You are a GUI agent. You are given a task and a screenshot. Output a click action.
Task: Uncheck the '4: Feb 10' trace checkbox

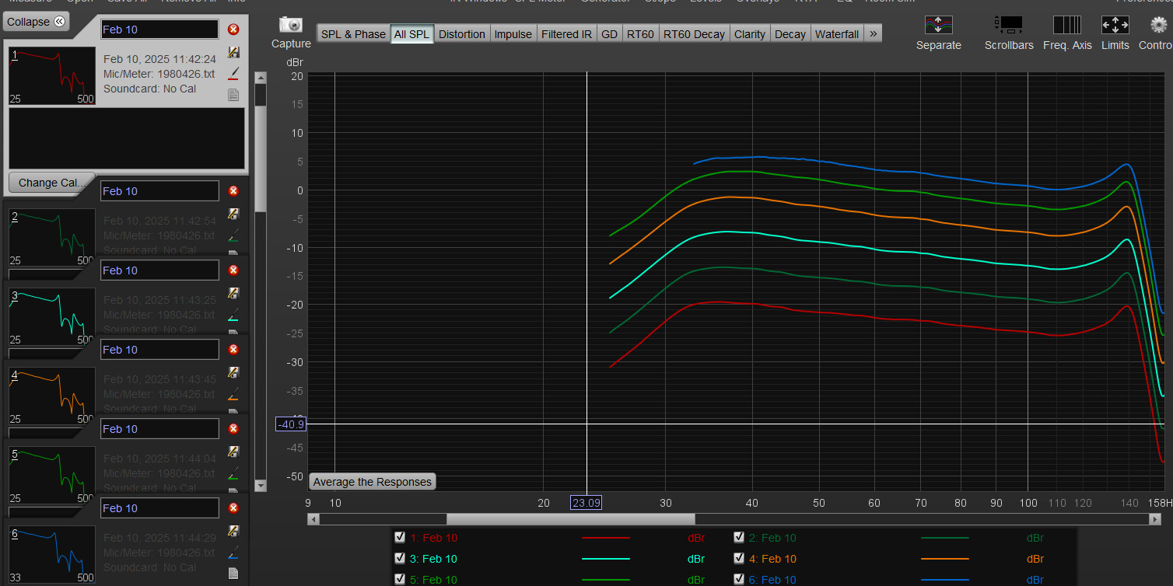(739, 557)
